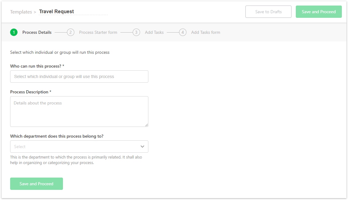
Task: Click into Process Description textarea
Action: pos(79,112)
